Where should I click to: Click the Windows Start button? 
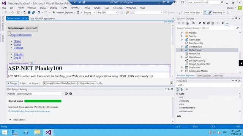click(4, 132)
